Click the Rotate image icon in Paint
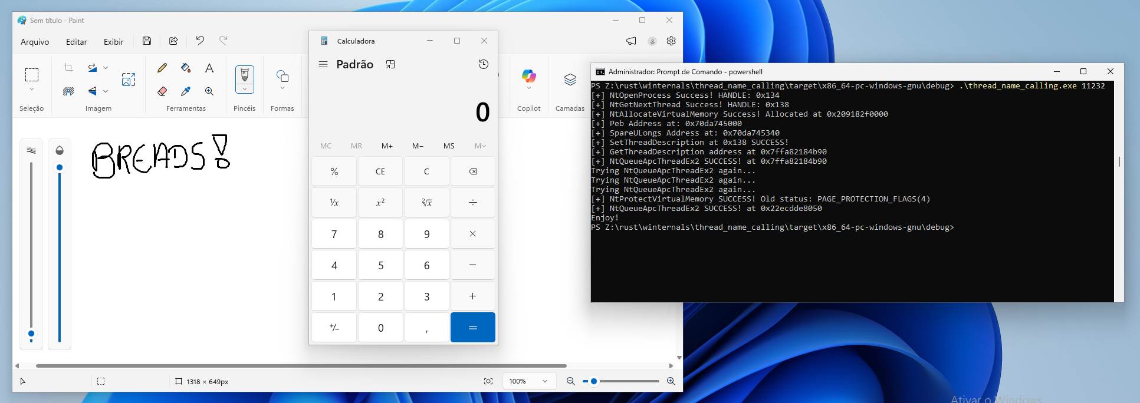 [x=93, y=68]
